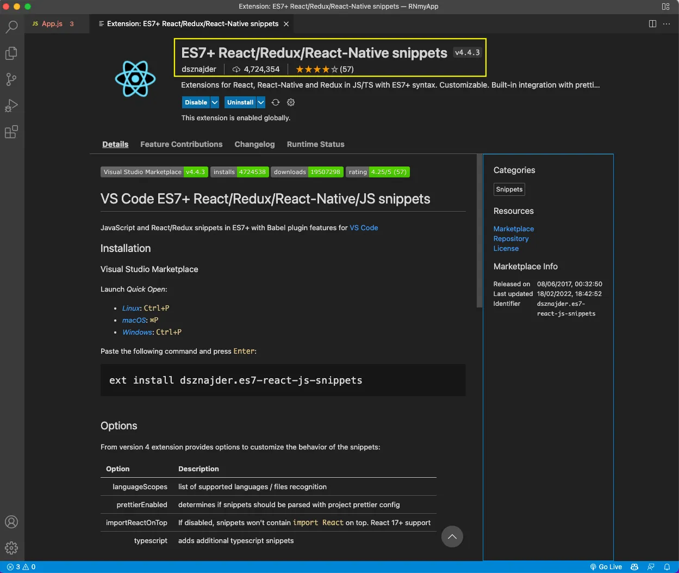
Task: Click the typescript option row
Action: 269,540
